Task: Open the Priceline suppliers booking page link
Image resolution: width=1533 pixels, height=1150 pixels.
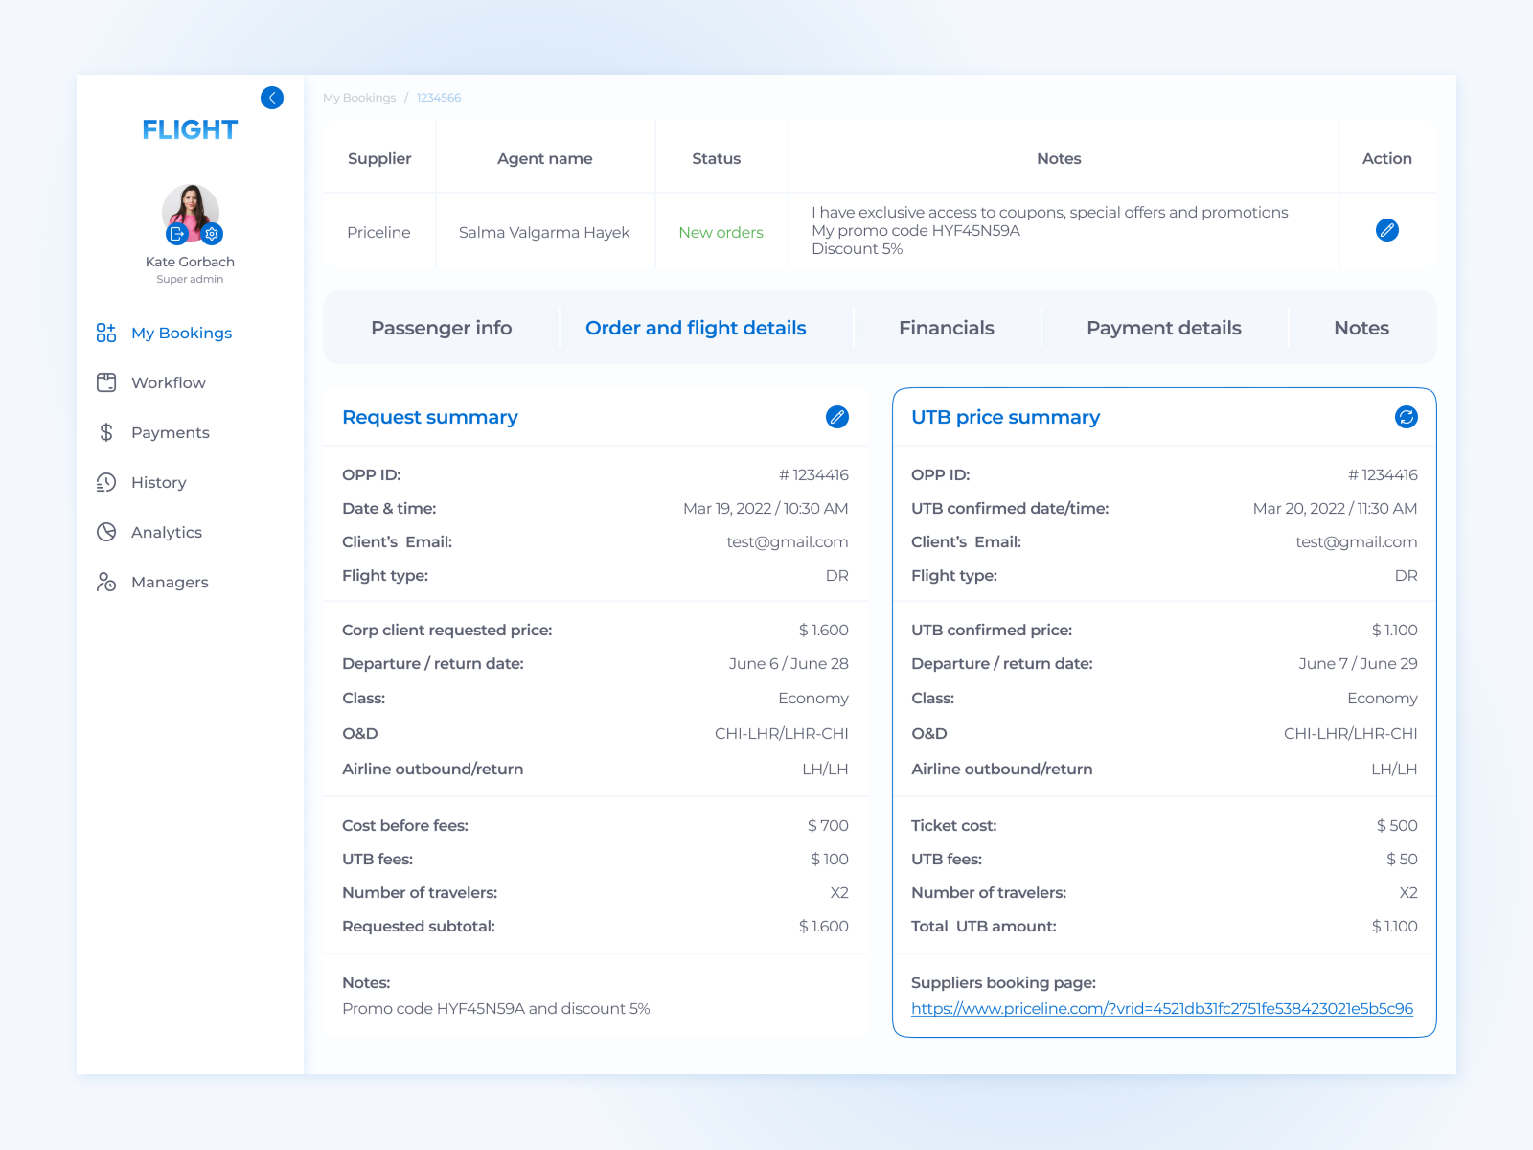Action: (1162, 1008)
